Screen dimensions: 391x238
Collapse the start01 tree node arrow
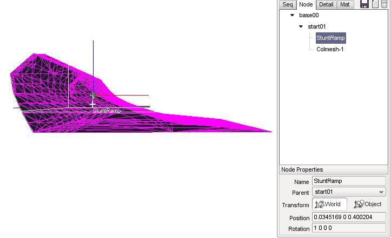301,26
